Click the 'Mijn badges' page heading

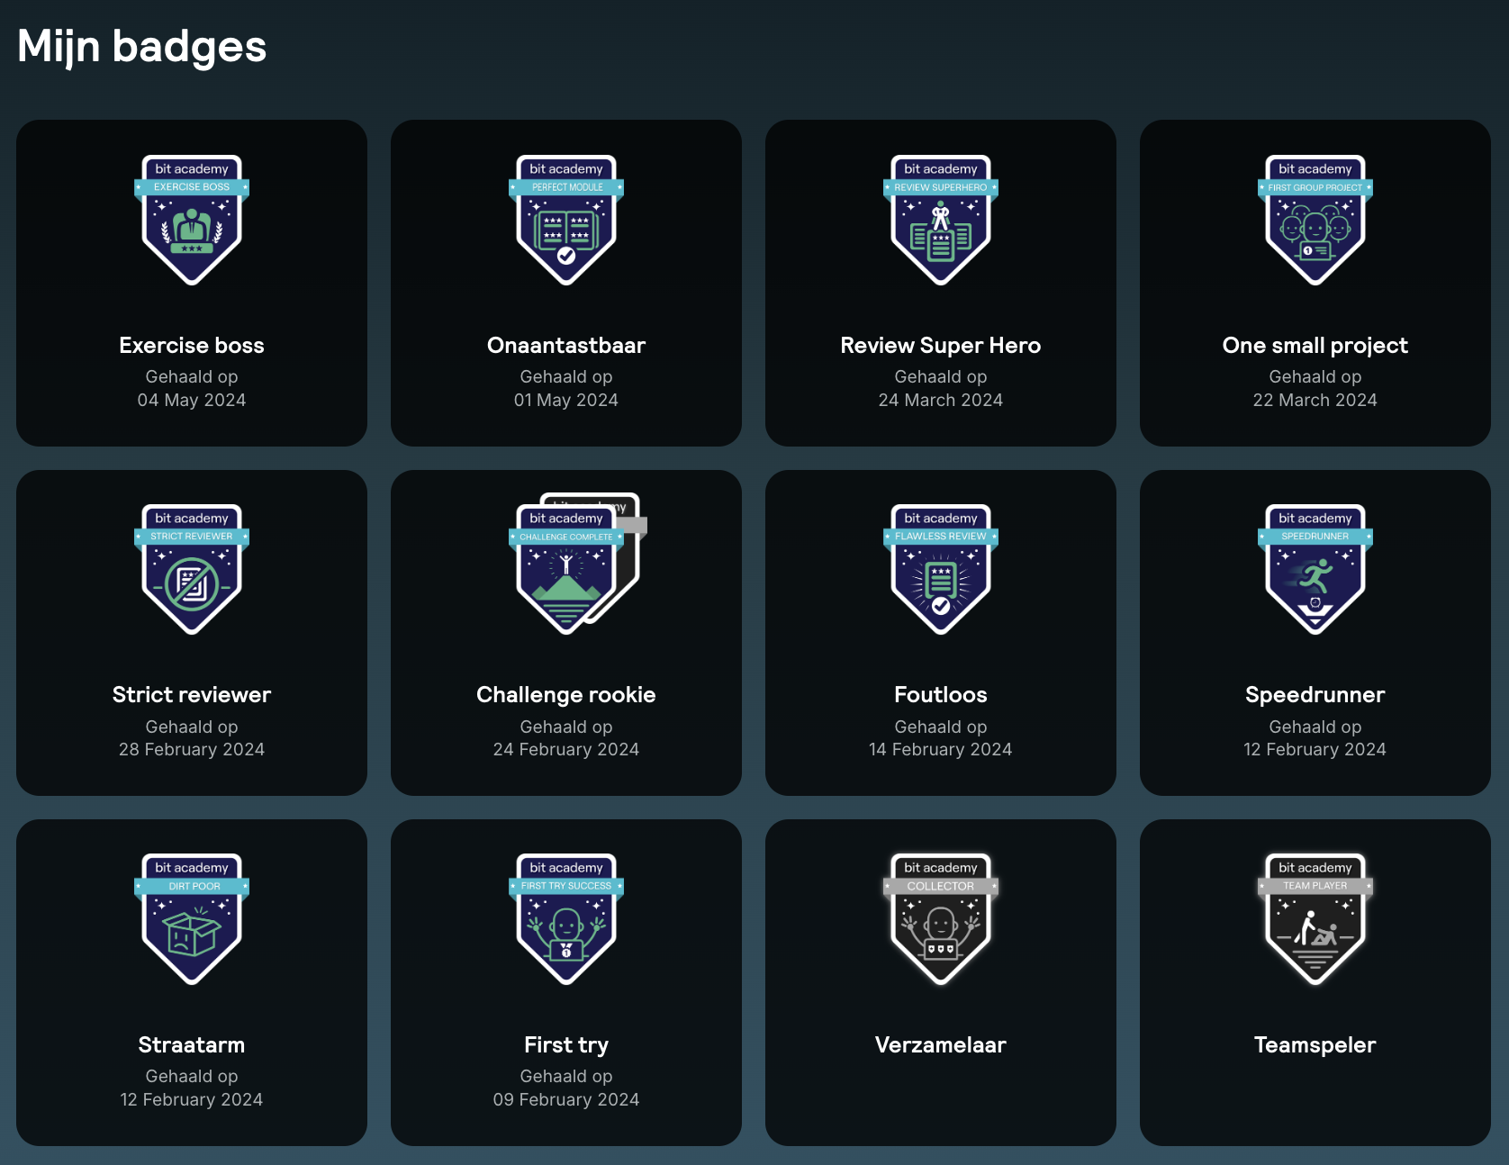point(141,47)
